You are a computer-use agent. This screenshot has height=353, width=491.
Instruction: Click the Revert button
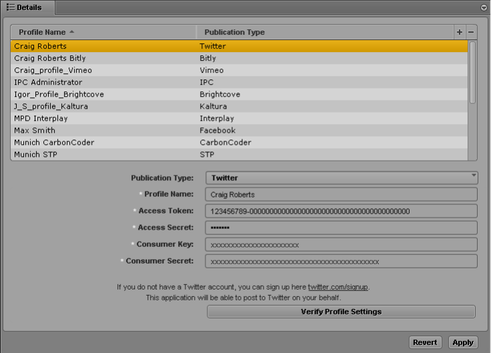[x=425, y=342]
